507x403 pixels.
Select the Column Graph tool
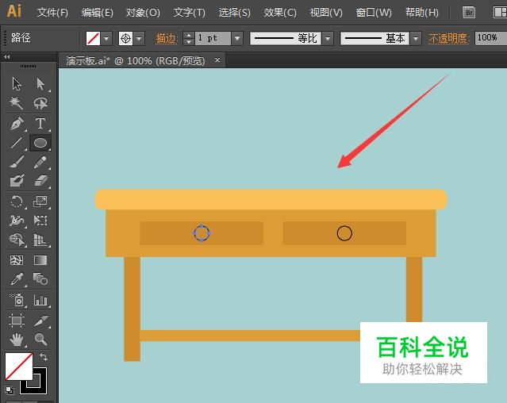(40, 300)
